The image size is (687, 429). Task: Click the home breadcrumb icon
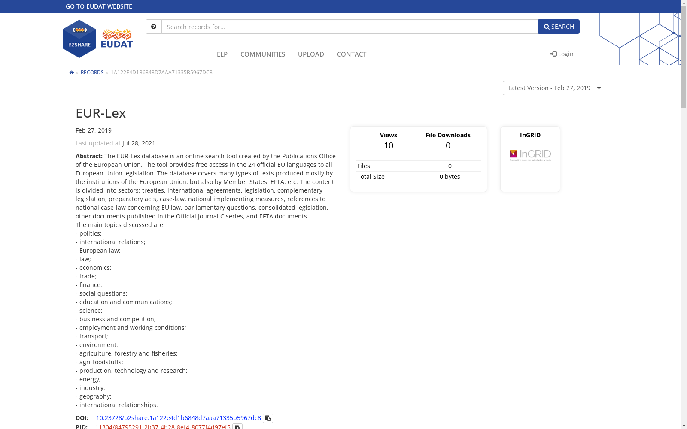72,73
